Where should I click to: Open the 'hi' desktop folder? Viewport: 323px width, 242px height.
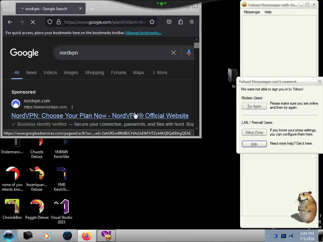tap(232, 78)
